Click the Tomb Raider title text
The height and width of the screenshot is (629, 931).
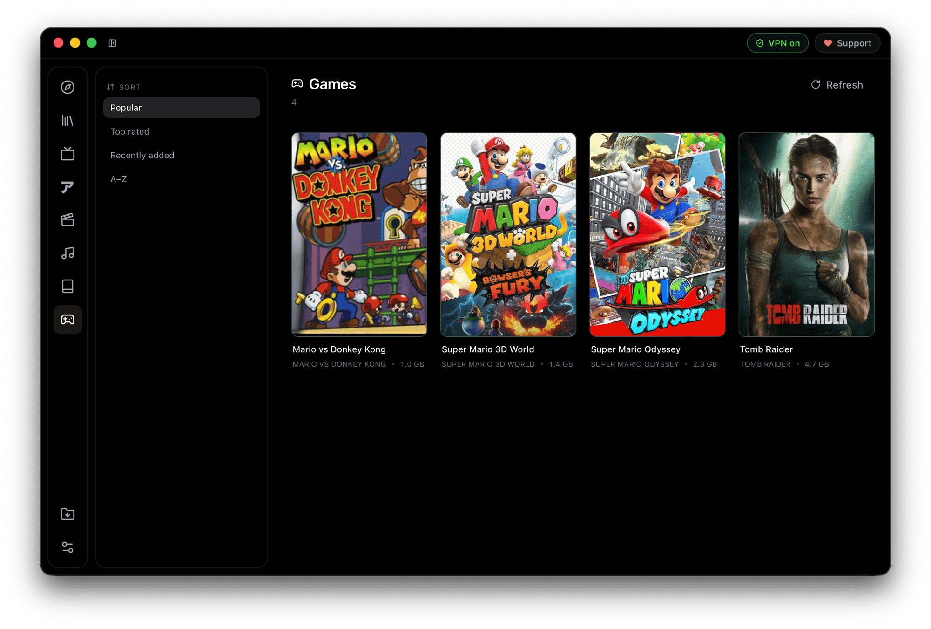(x=766, y=349)
